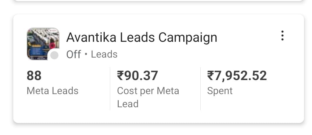312x135 pixels.
Task: Open the three-dot more options menu
Action: coord(282,36)
